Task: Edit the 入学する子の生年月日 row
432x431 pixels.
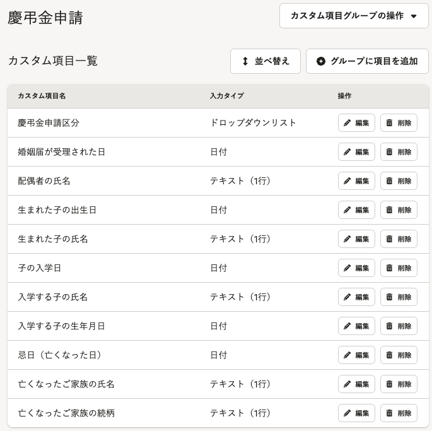Action: coord(356,326)
